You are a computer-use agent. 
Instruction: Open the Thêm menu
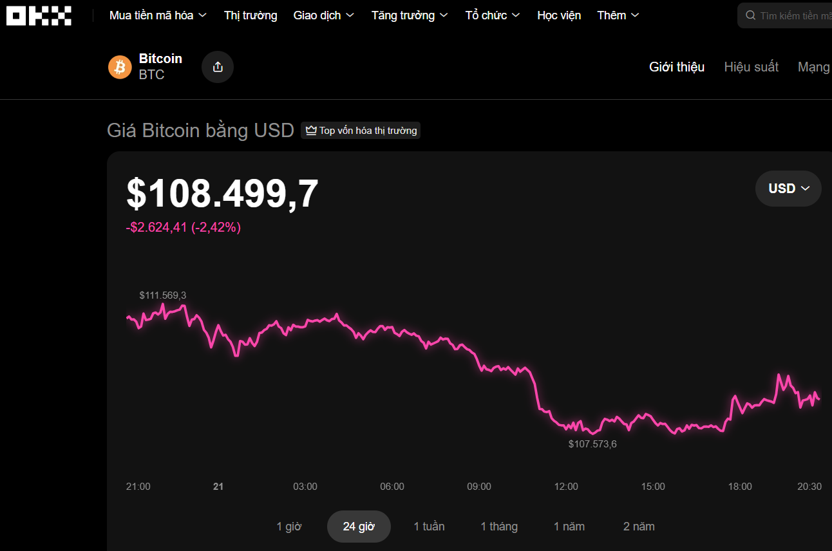tap(618, 15)
